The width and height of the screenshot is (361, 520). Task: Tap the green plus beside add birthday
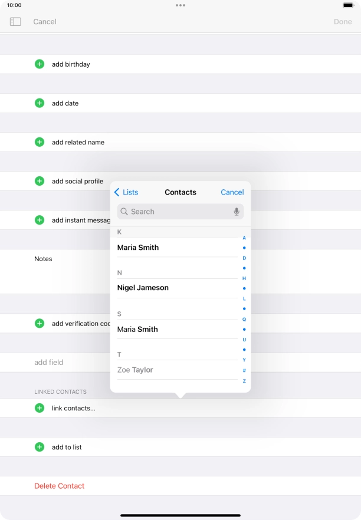[40, 64]
